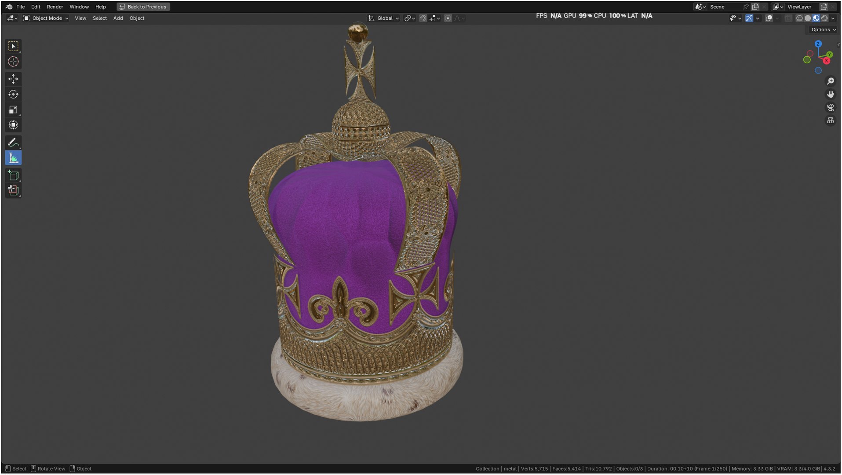Click Back to Previous button
The height and width of the screenshot is (475, 842).
[x=143, y=7]
